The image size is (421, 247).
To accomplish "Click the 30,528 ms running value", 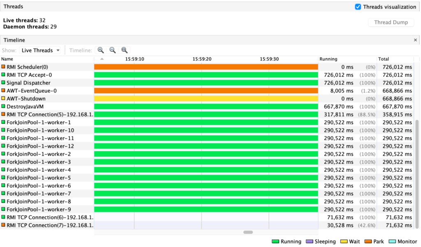I will coord(340,225).
